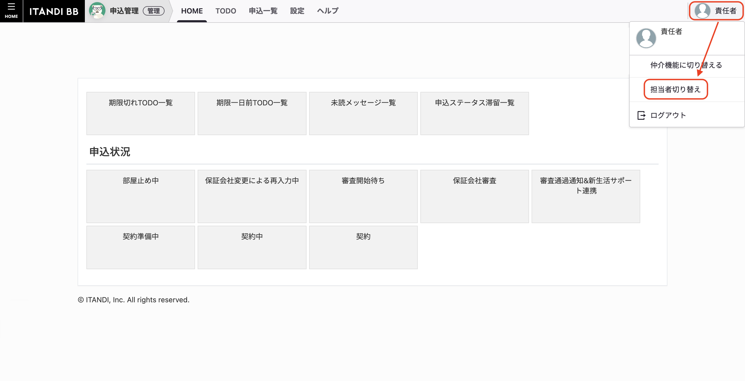The width and height of the screenshot is (745, 381).
Task: Switch to the HOME tab
Action: coord(192,11)
